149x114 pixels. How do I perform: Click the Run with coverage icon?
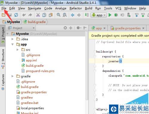pos(122,15)
